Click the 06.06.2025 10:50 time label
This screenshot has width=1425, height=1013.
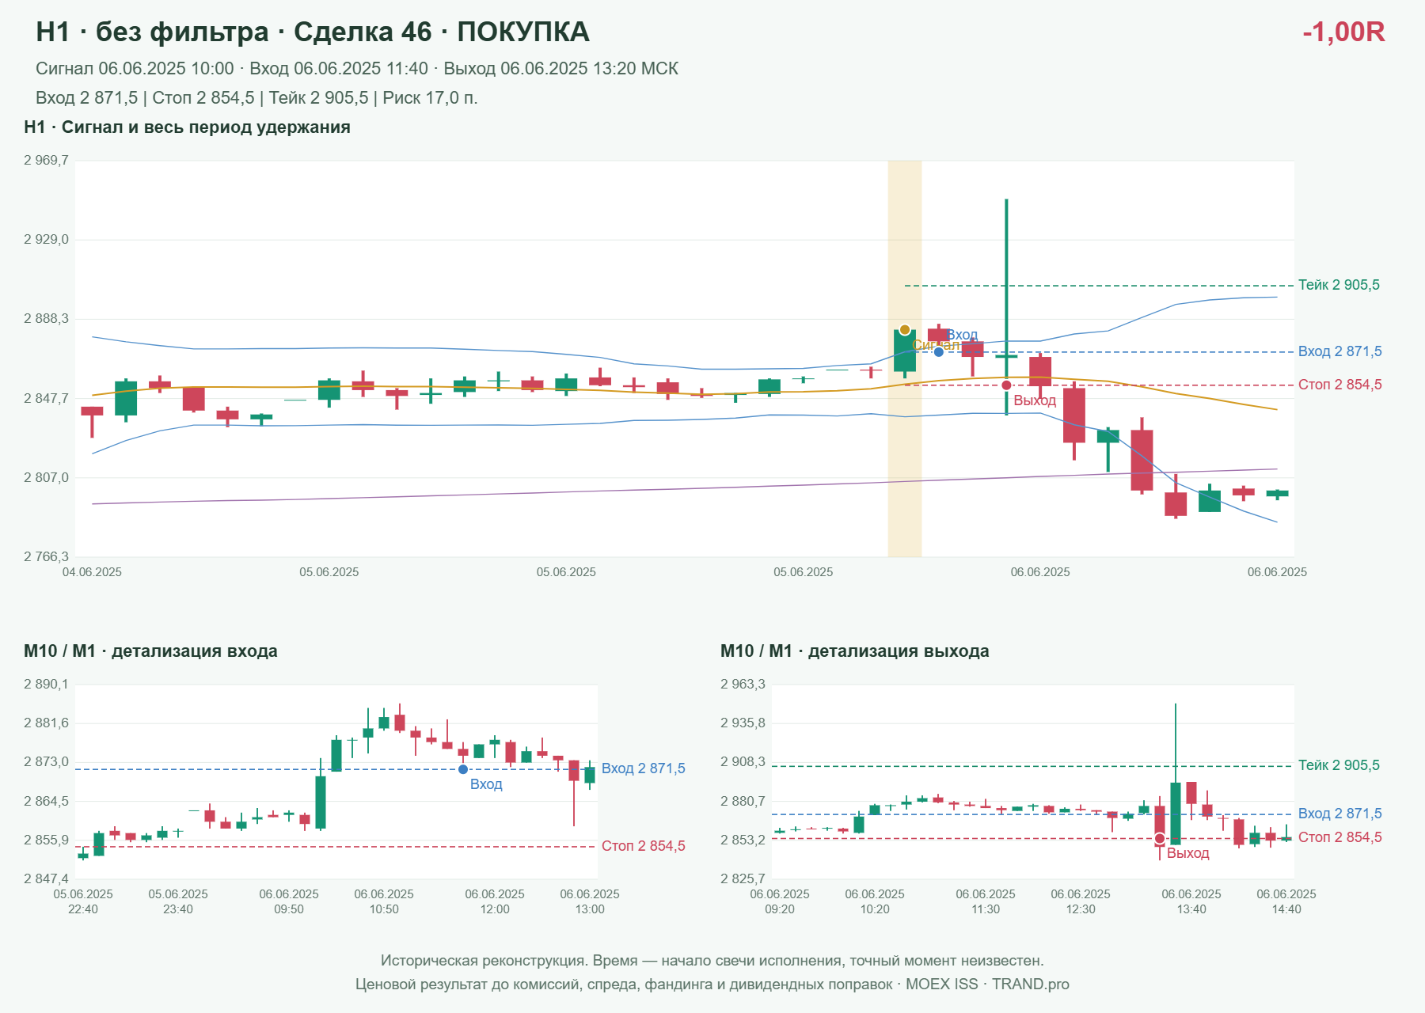click(384, 901)
